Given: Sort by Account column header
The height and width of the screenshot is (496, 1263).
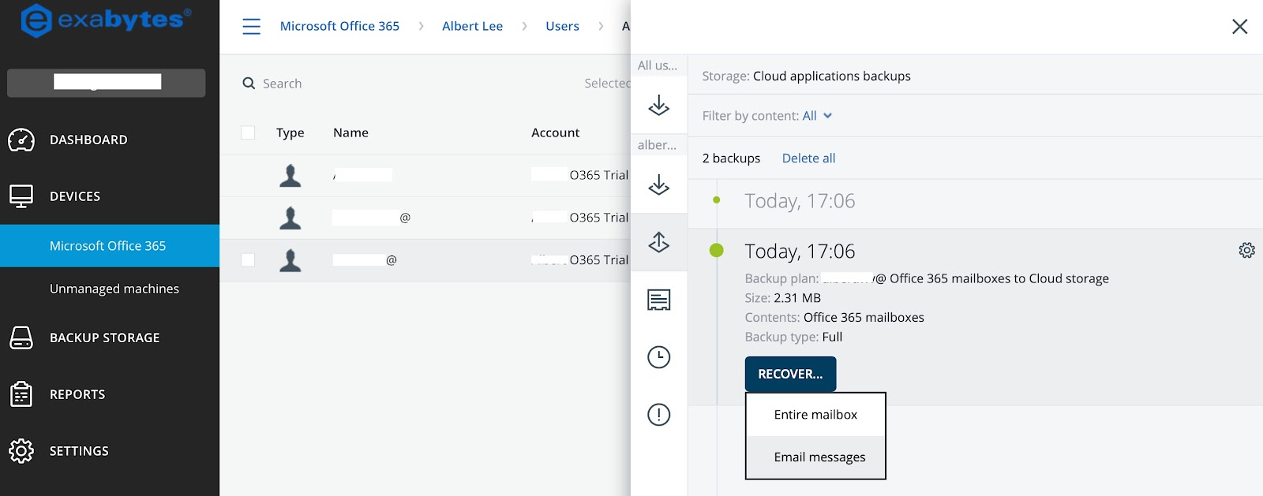Looking at the screenshot, I should coord(555,132).
